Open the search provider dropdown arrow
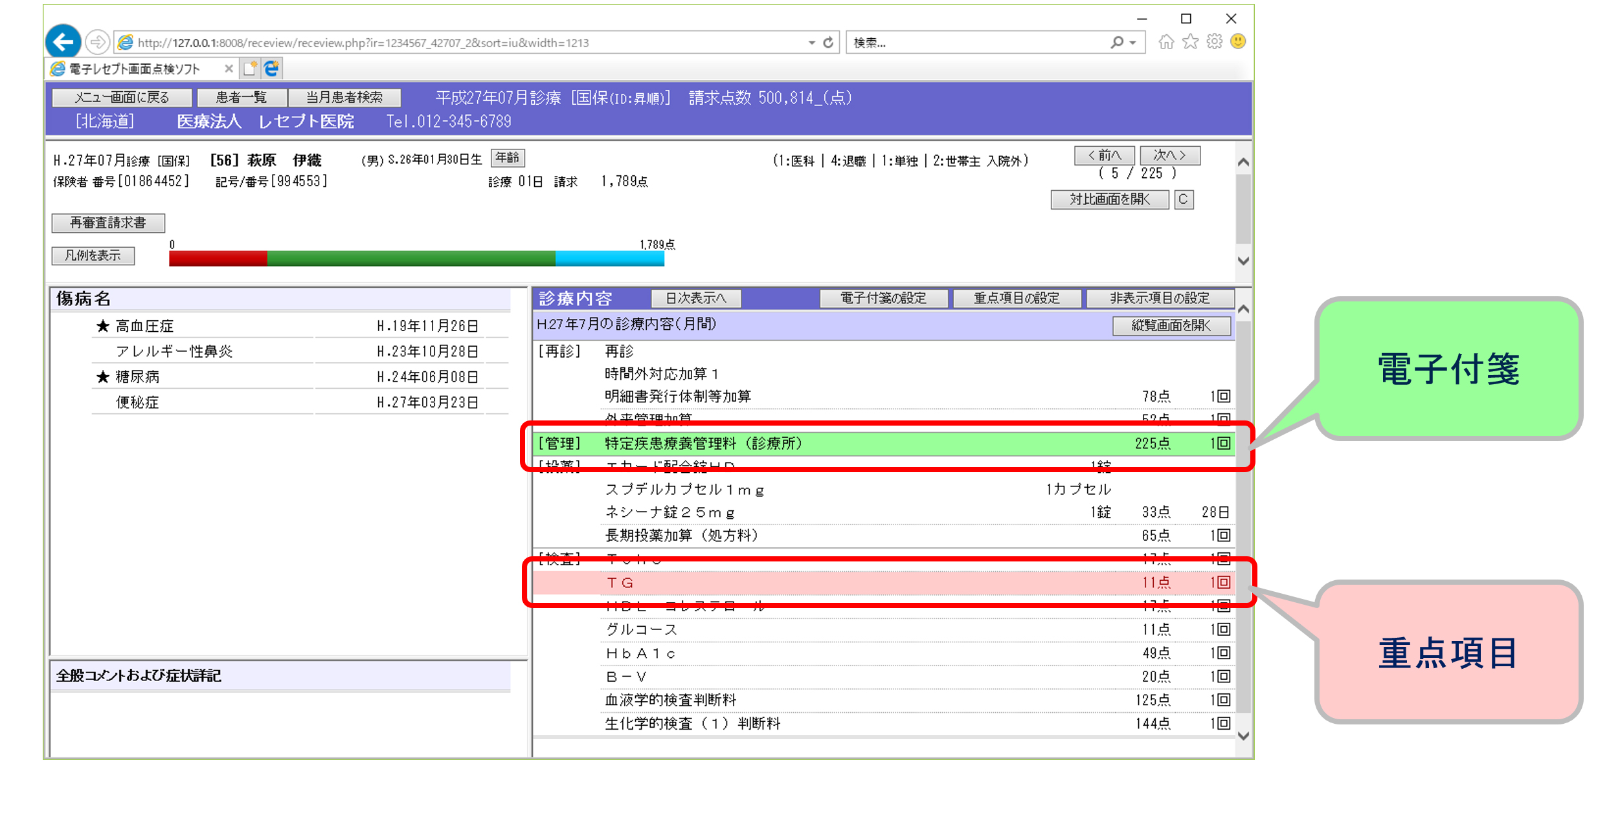Viewport: 1620px width, 815px height. [x=1133, y=43]
